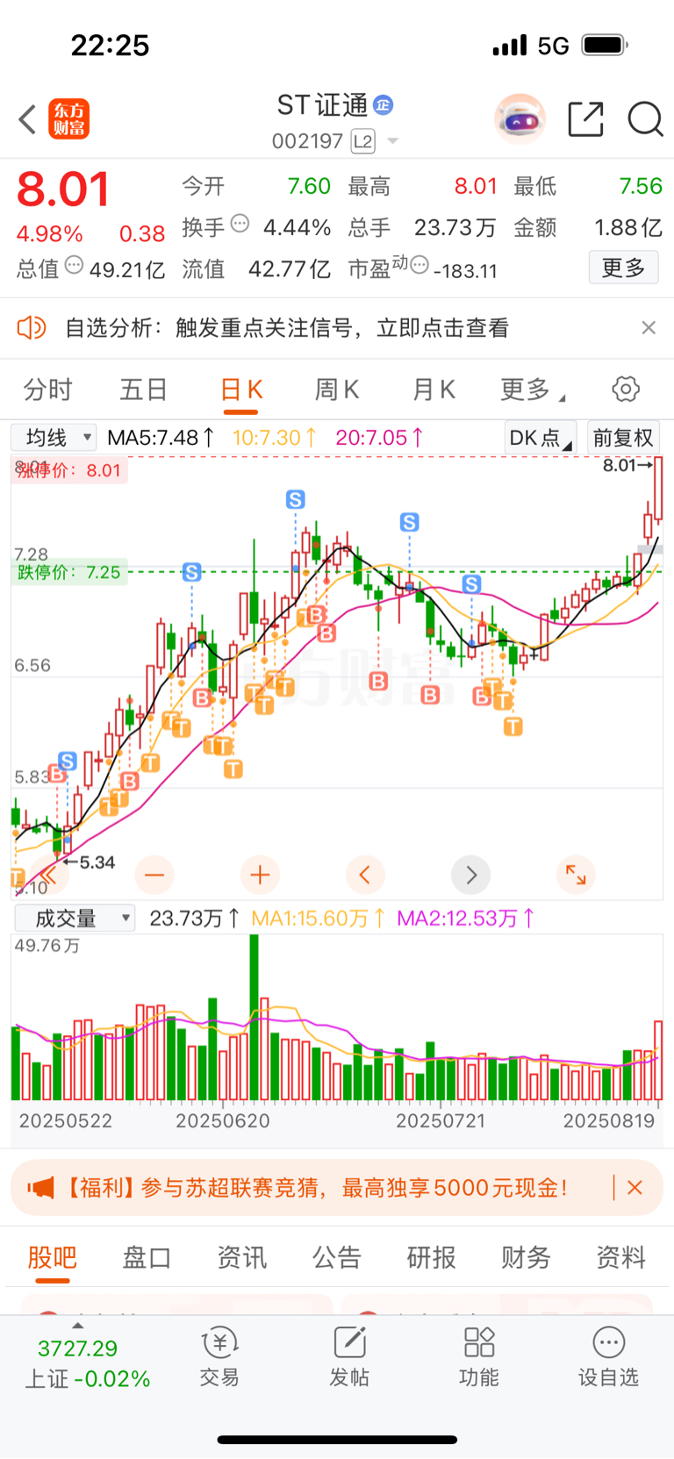The image size is (674, 1459).
Task: Tap the 10:7.30 moving average value
Action: [x=275, y=437]
